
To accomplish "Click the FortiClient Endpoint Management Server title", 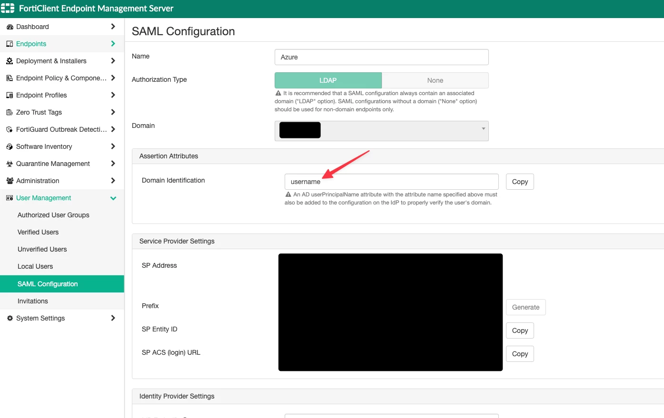I will tap(96, 9).
